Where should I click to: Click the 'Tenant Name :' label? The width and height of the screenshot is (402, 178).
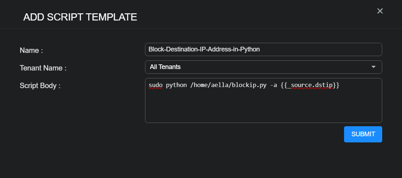(x=43, y=68)
